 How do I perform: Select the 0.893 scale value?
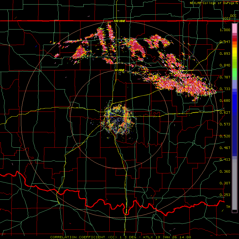click(x=225, y=53)
